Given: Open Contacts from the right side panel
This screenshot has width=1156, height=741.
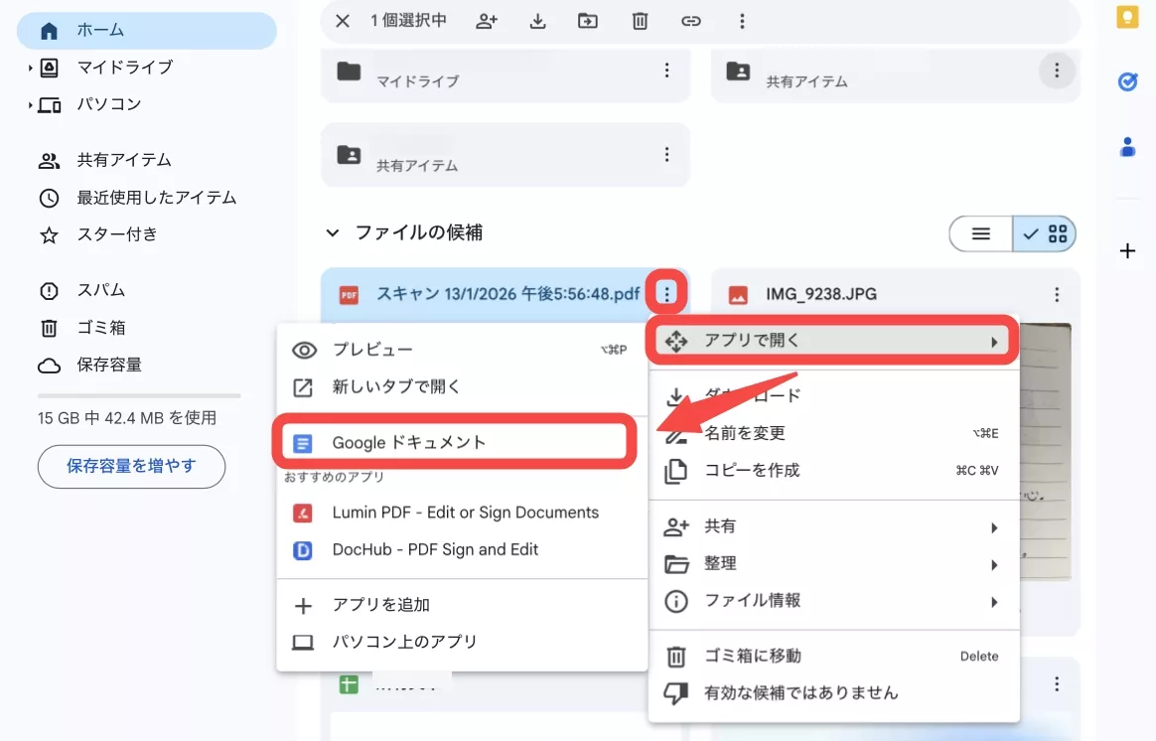Looking at the screenshot, I should click(x=1127, y=147).
